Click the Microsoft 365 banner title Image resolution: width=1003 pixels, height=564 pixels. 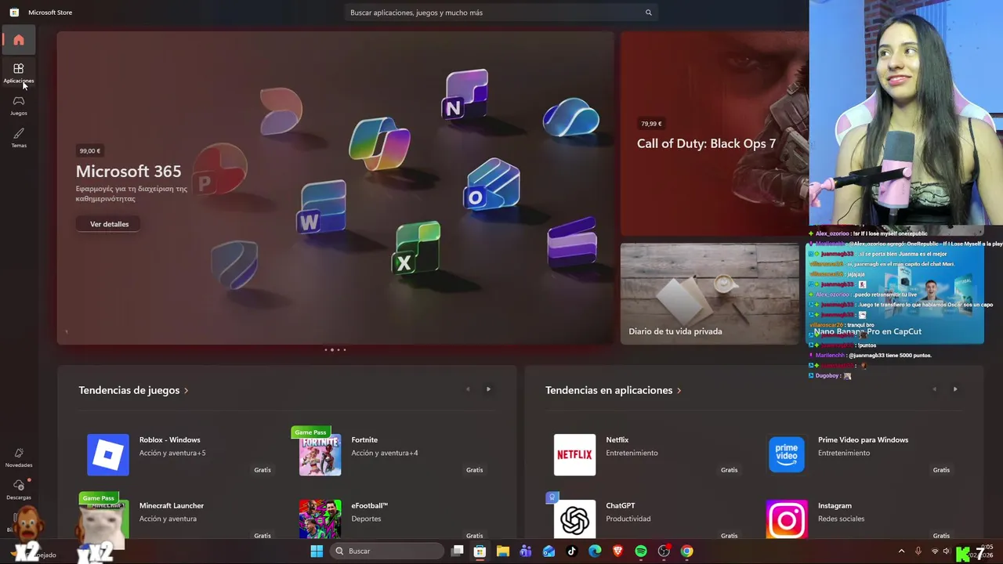[x=129, y=171]
